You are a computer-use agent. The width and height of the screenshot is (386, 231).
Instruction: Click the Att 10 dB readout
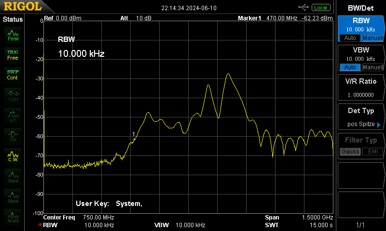[x=136, y=18]
